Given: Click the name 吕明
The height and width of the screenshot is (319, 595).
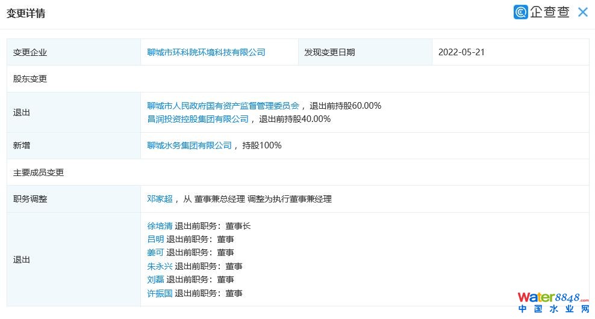Looking at the screenshot, I should (155, 239).
